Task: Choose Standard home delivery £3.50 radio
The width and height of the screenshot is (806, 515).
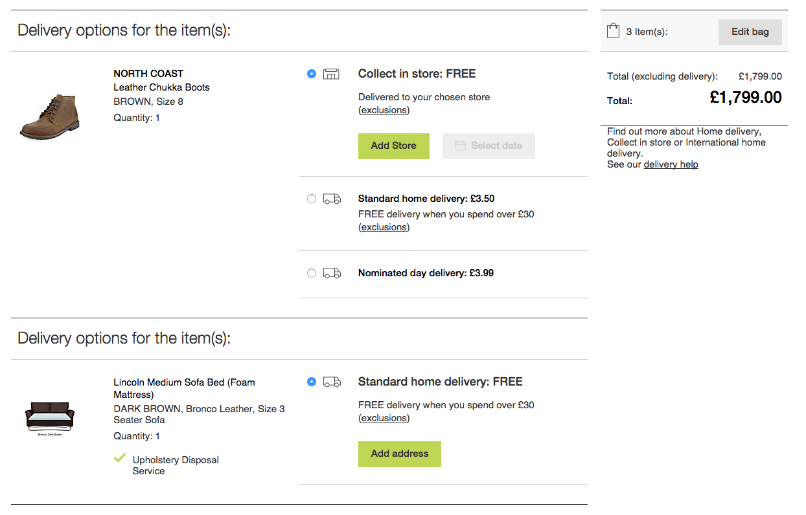Action: (x=312, y=199)
